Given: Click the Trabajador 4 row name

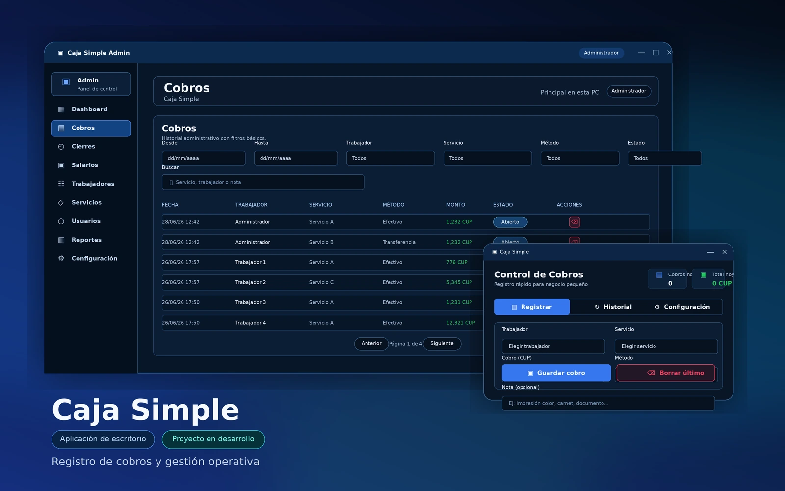Looking at the screenshot, I should click(x=251, y=323).
